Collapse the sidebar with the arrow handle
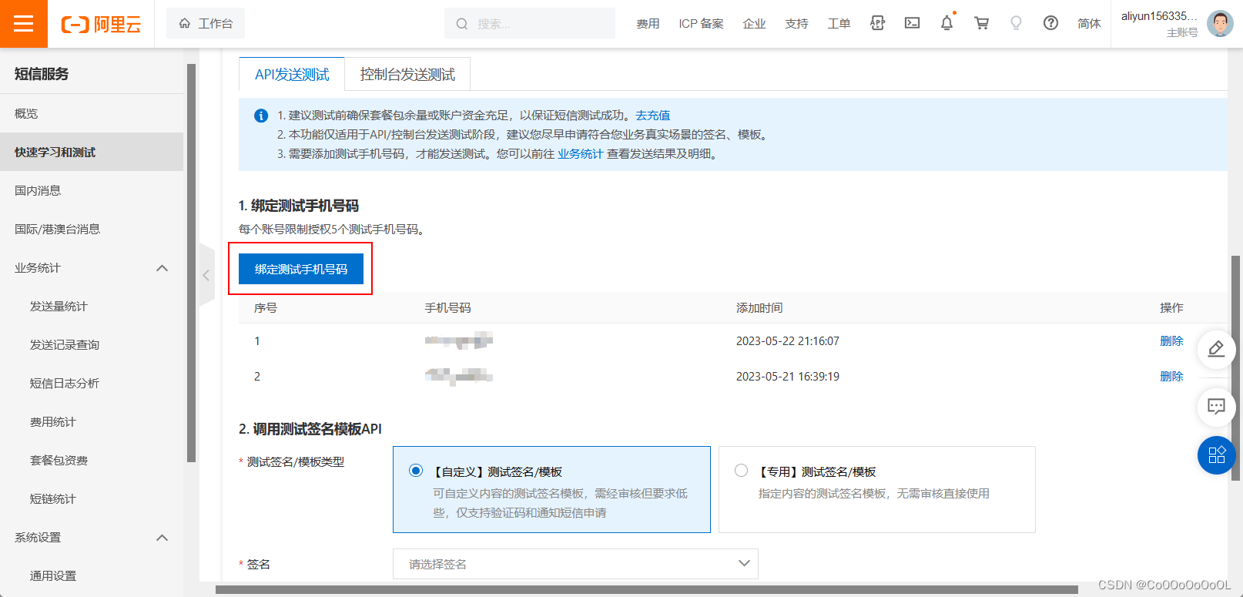 [x=206, y=275]
